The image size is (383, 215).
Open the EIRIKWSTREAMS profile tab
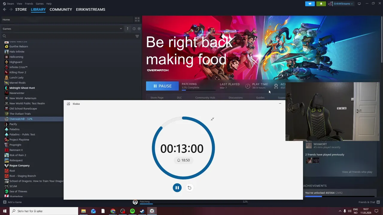click(91, 10)
